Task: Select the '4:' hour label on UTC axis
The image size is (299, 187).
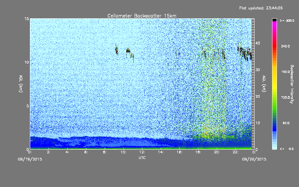Action: 68,152
